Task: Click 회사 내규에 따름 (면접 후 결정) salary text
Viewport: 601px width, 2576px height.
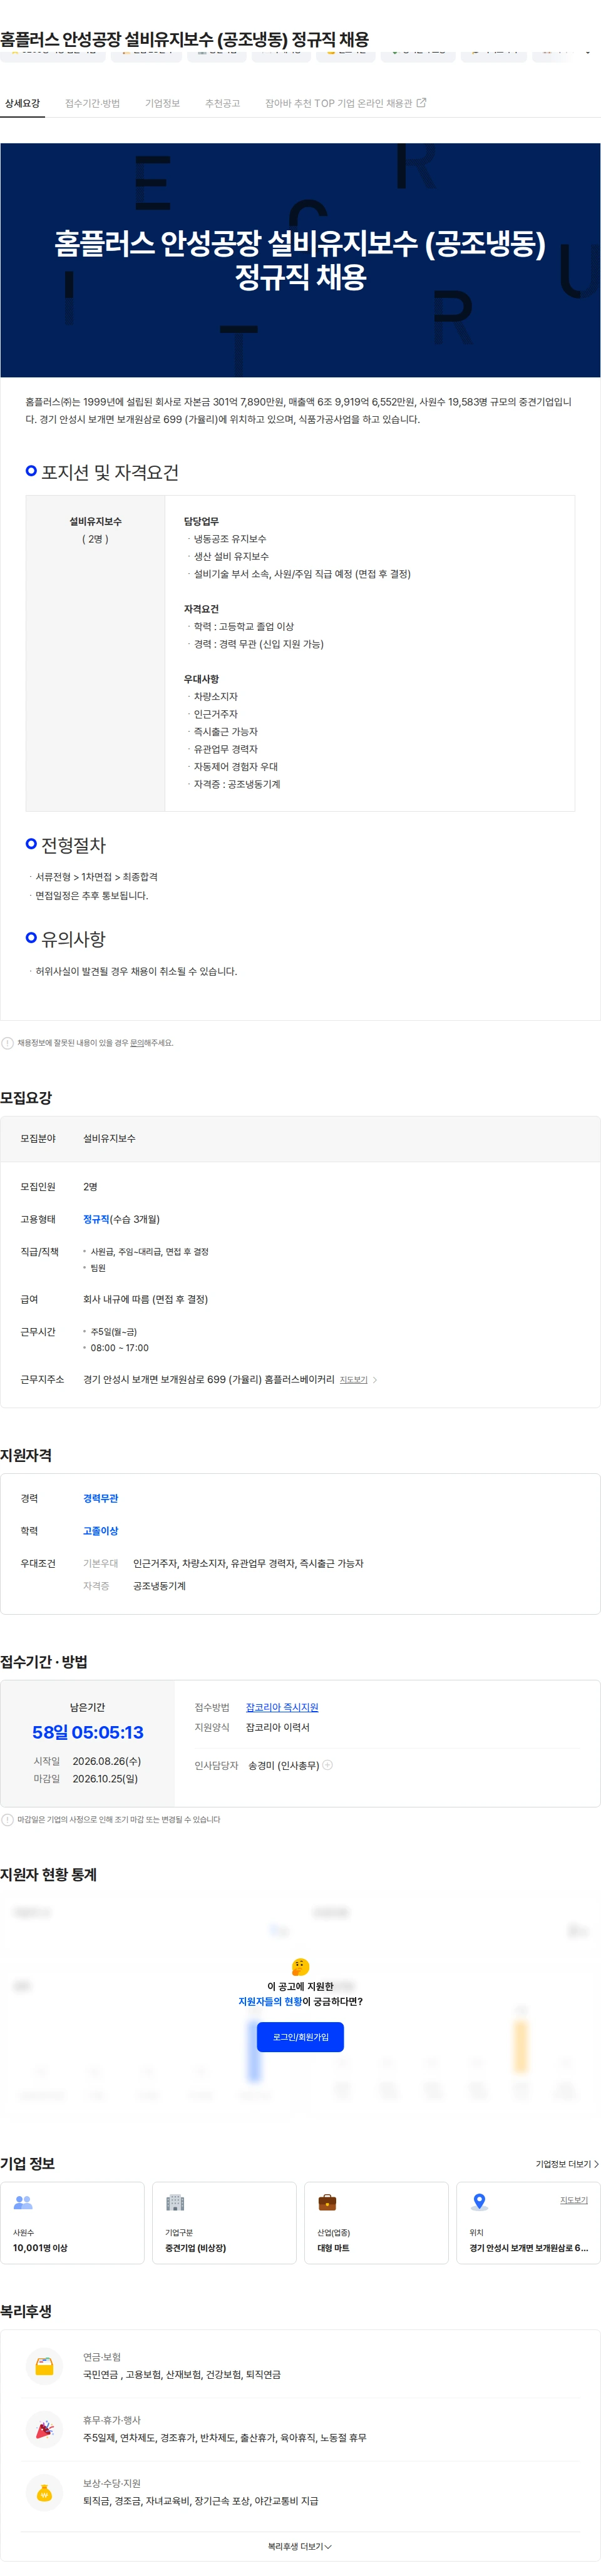Action: [145, 1299]
